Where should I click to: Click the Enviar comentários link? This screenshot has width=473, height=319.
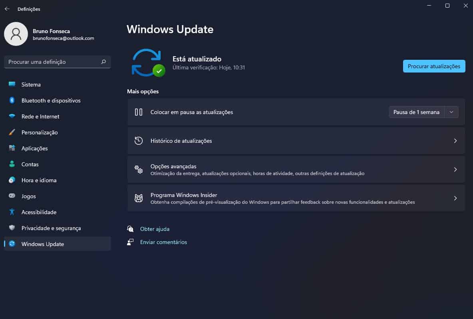click(163, 242)
